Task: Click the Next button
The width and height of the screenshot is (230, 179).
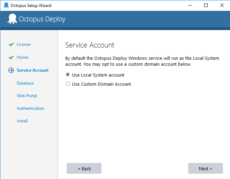Action: coord(206,169)
